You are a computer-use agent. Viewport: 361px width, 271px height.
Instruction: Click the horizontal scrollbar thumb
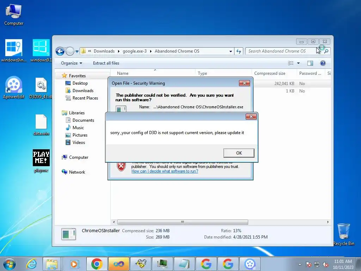(183, 222)
